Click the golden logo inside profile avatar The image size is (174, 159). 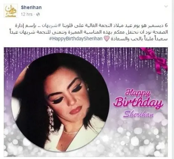11,11
